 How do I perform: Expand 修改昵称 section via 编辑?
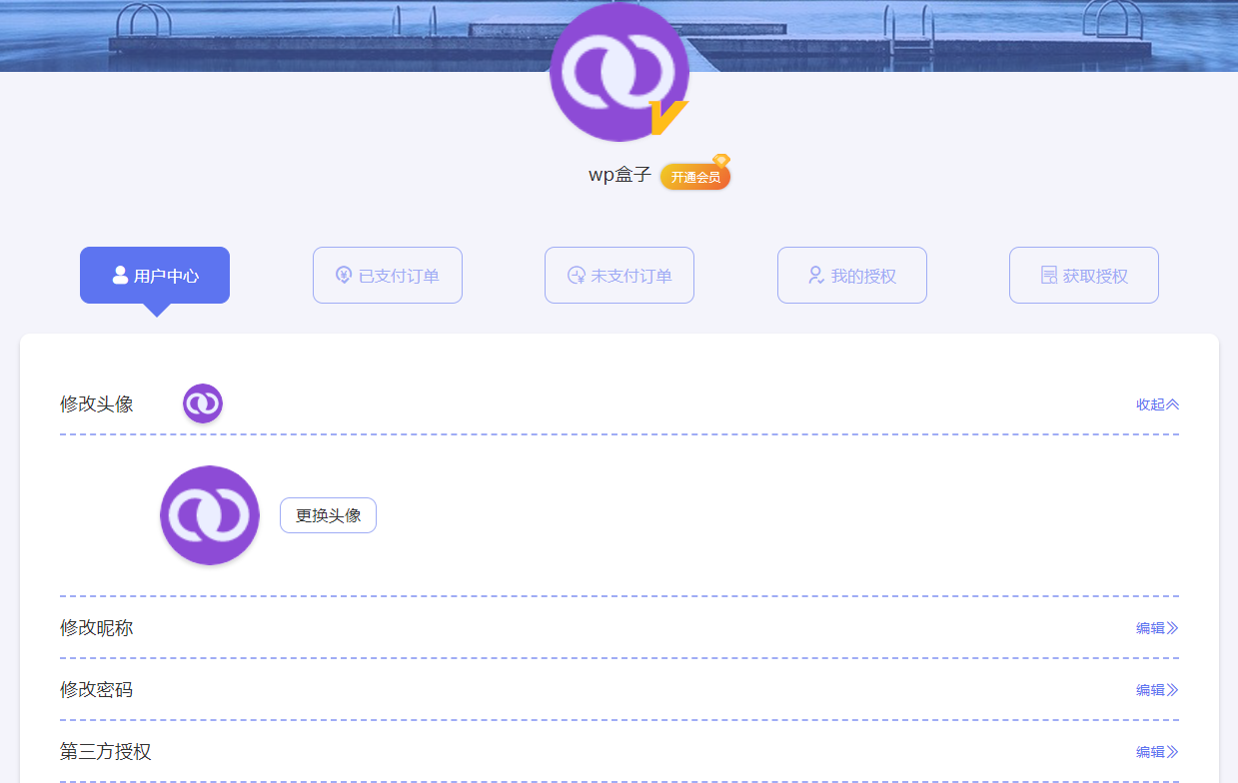[1156, 627]
